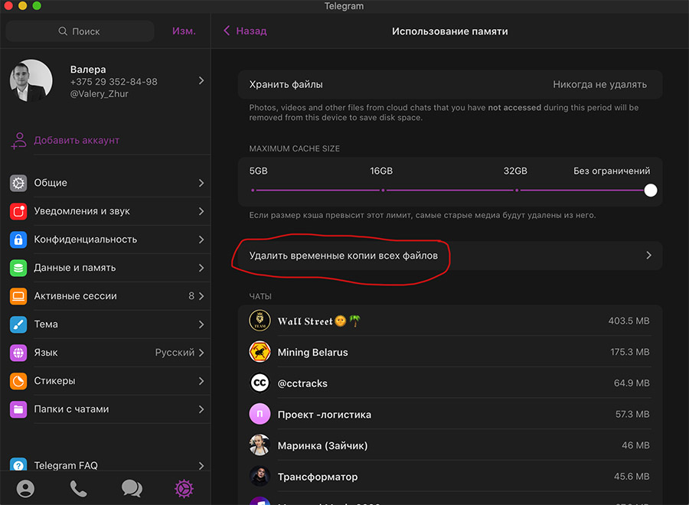Click the Mining Belarus chat avatar
The height and width of the screenshot is (505, 689).
click(x=260, y=352)
